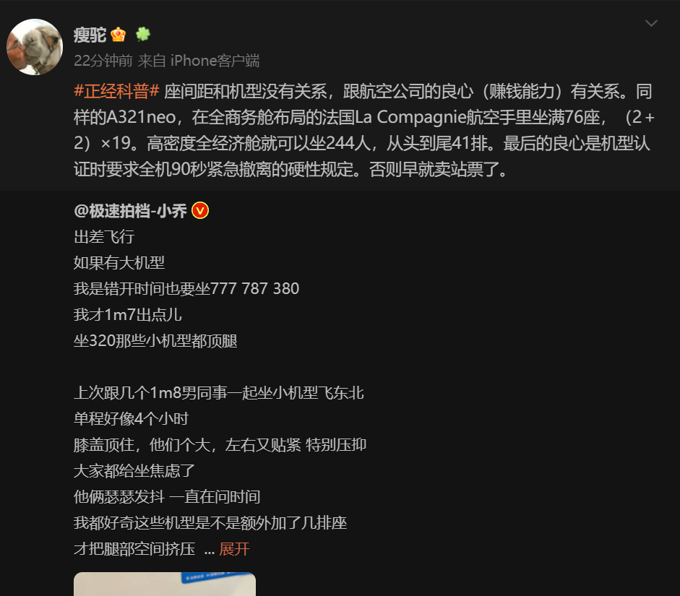Image resolution: width=680 pixels, height=596 pixels.
Task: Click the line mentioning 777 787 380
Action: pyautogui.click(x=186, y=289)
